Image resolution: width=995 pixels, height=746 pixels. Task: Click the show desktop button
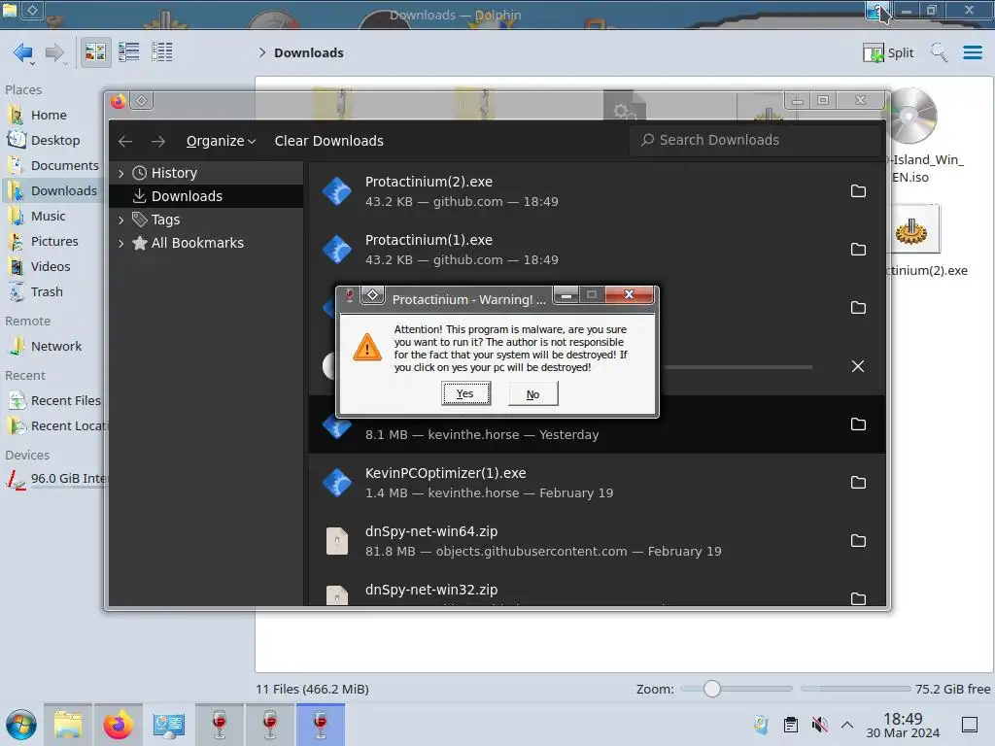point(970,725)
